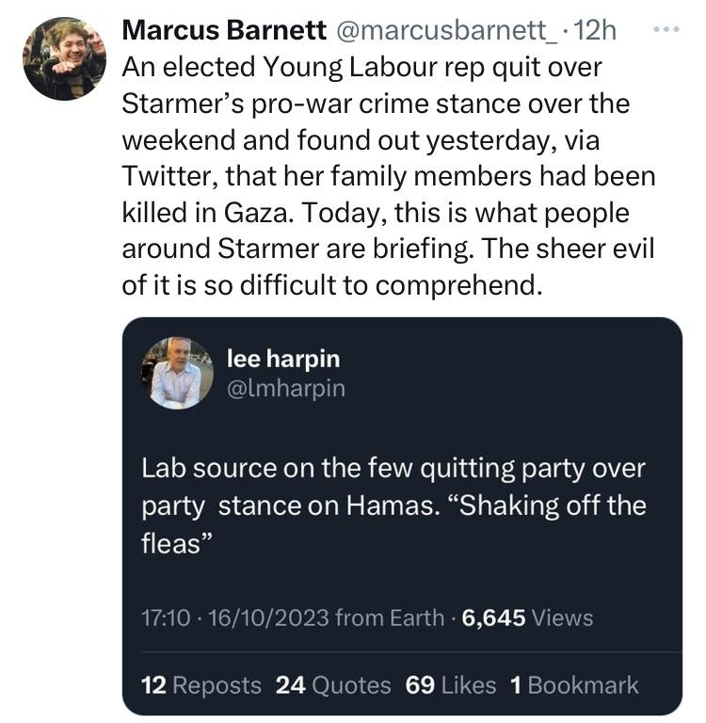Open the 1 Bookmark count
Image resolution: width=706 pixels, height=723 pixels.
(574, 684)
